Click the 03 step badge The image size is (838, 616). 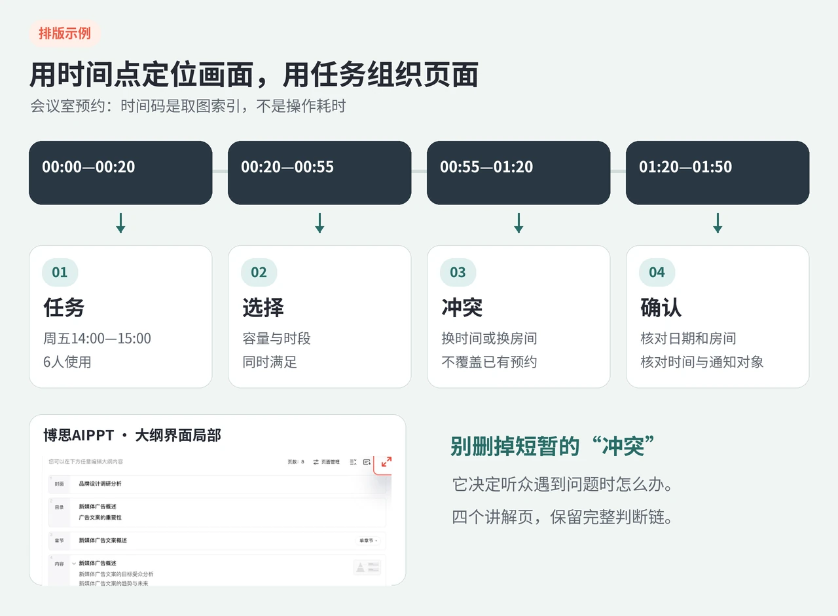pos(458,273)
